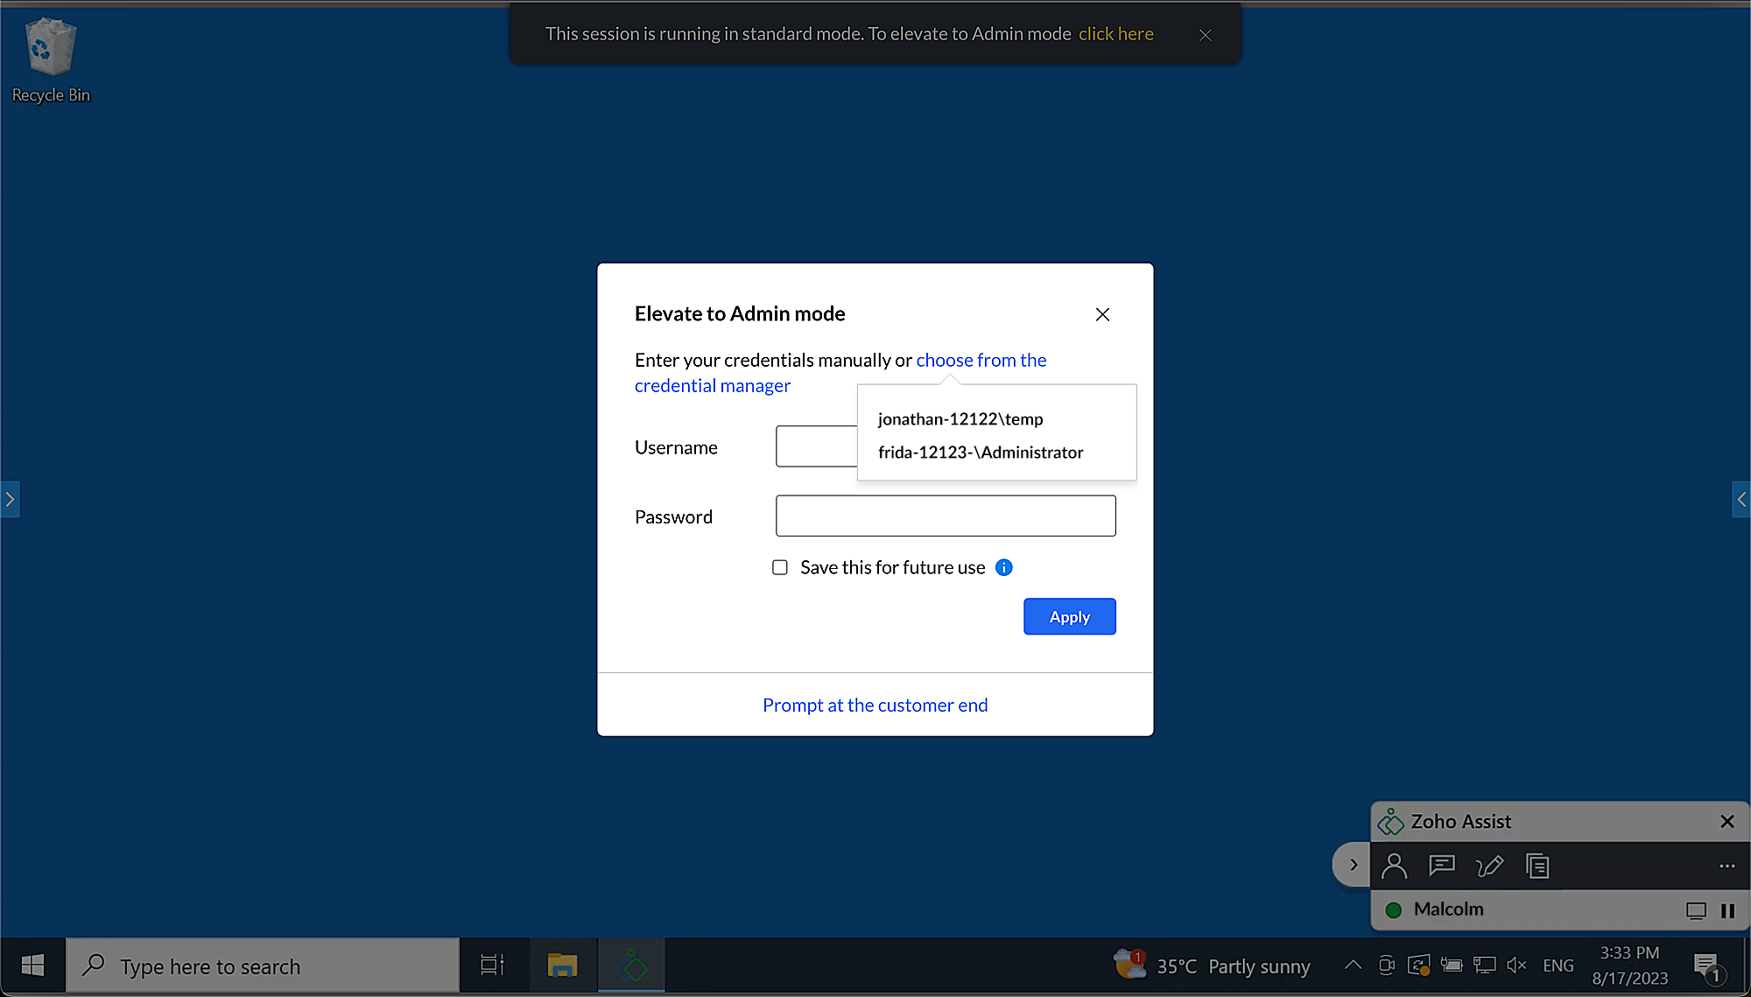Expand the left edge panel chevron
The width and height of the screenshot is (1751, 997).
(x=10, y=499)
